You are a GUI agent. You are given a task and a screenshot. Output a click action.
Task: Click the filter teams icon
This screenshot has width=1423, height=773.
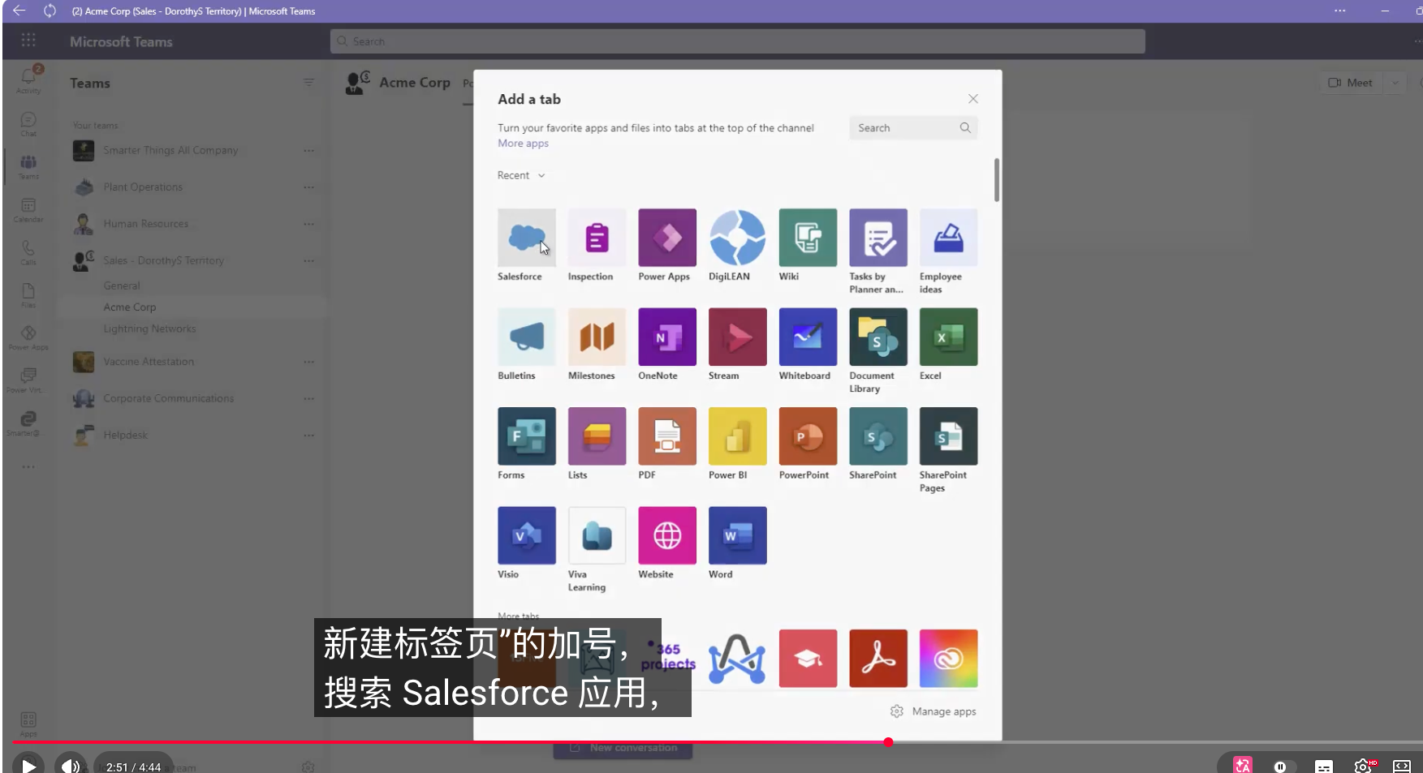coord(308,83)
